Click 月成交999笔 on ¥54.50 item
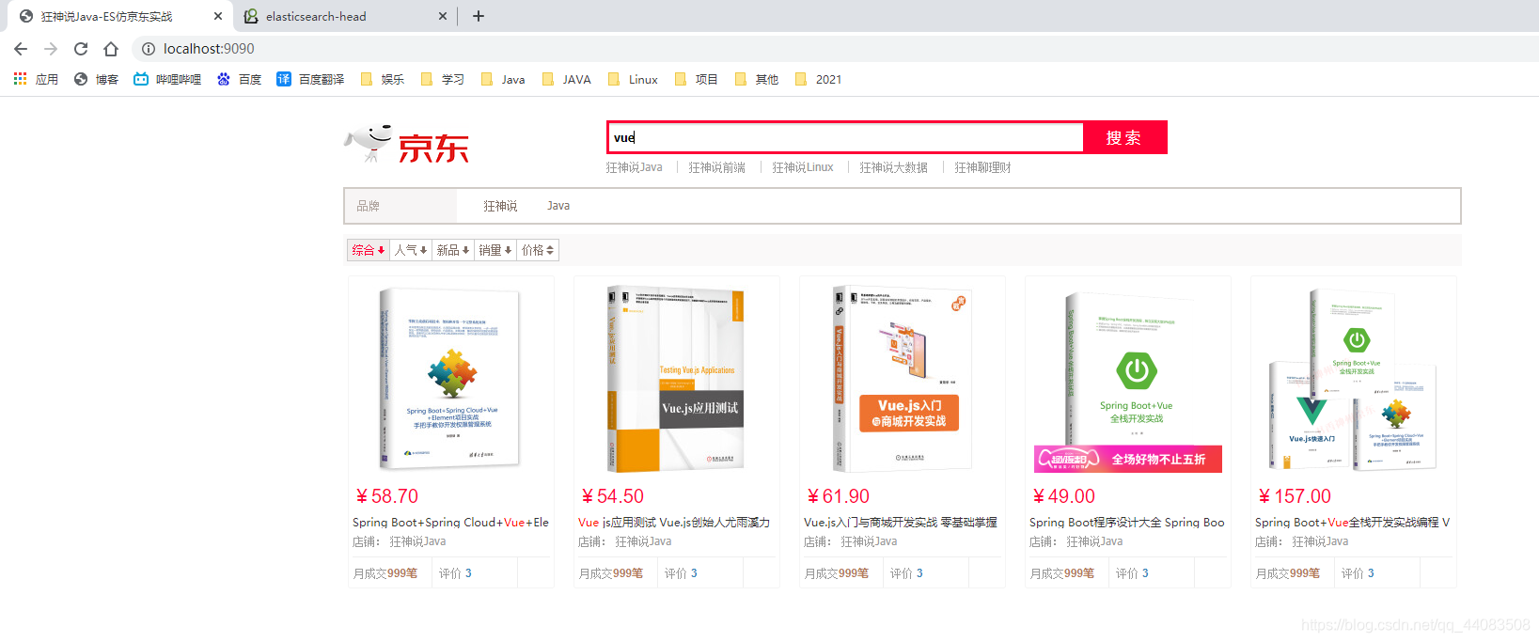 coord(611,573)
